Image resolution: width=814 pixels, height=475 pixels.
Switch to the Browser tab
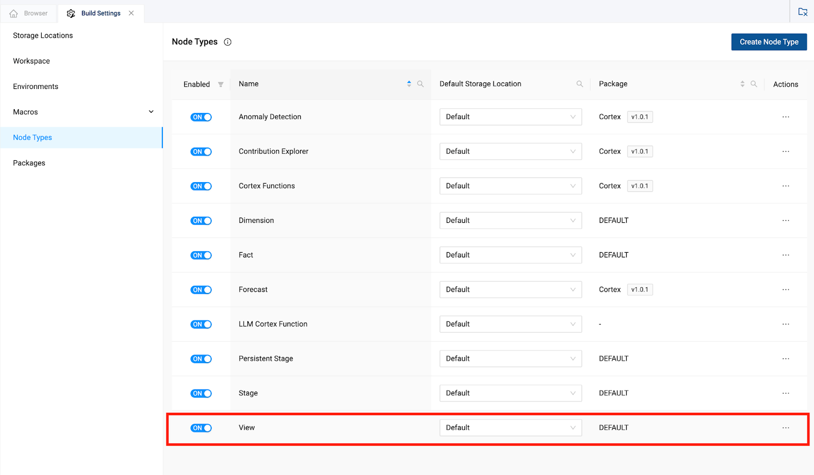(29, 13)
